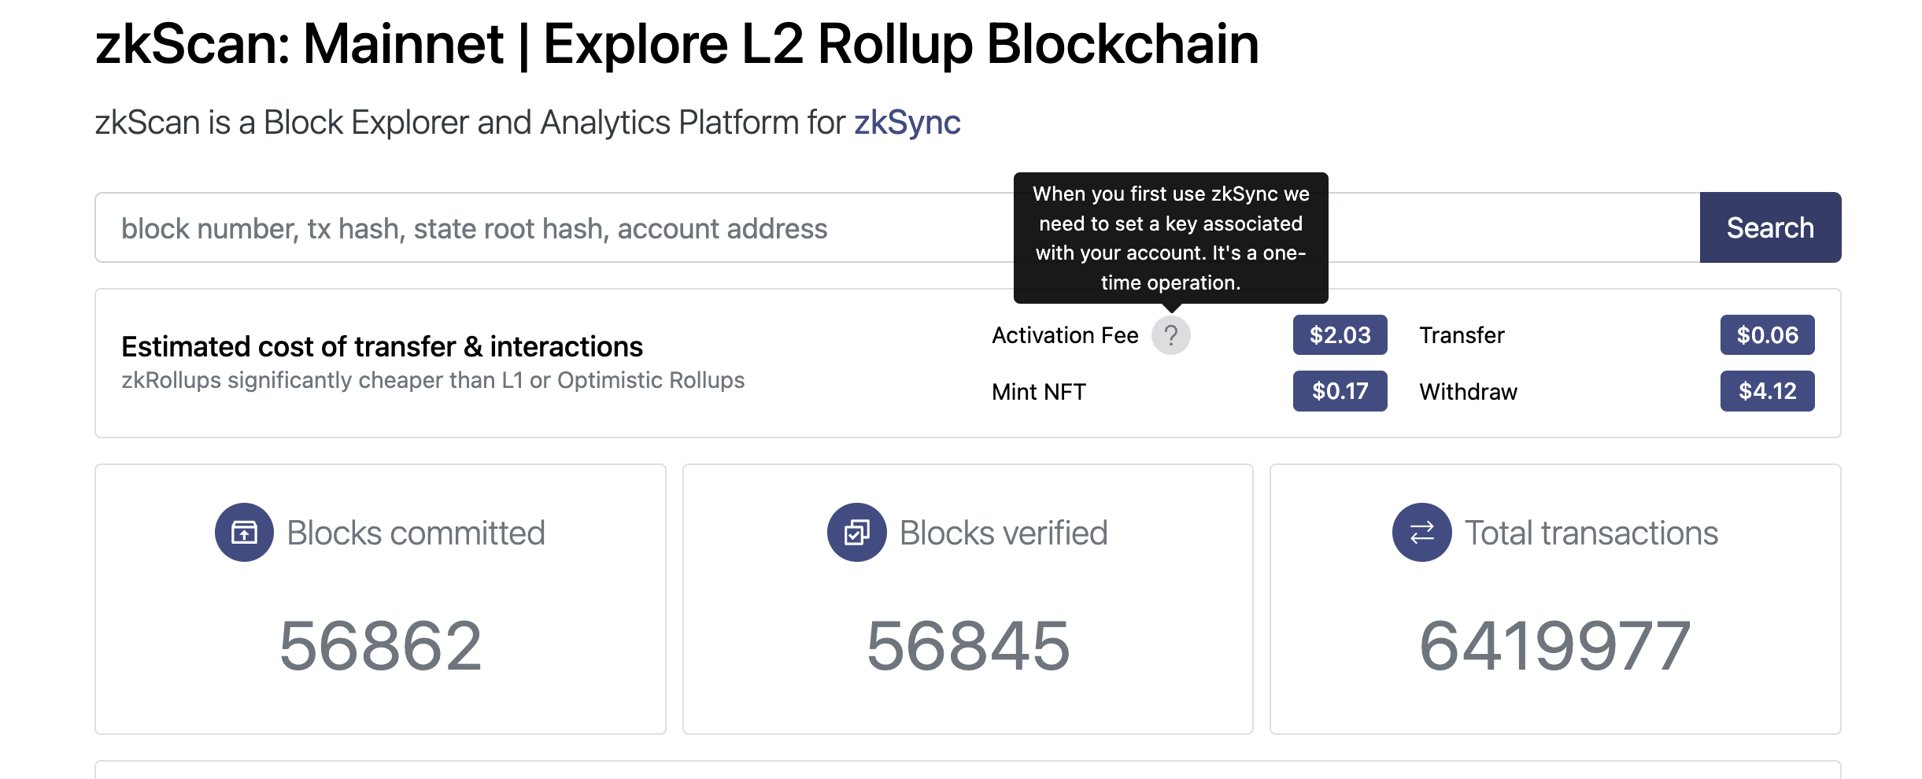Click the zkSync key activation tooltip text
The width and height of the screenshot is (1922, 779).
(x=1170, y=238)
